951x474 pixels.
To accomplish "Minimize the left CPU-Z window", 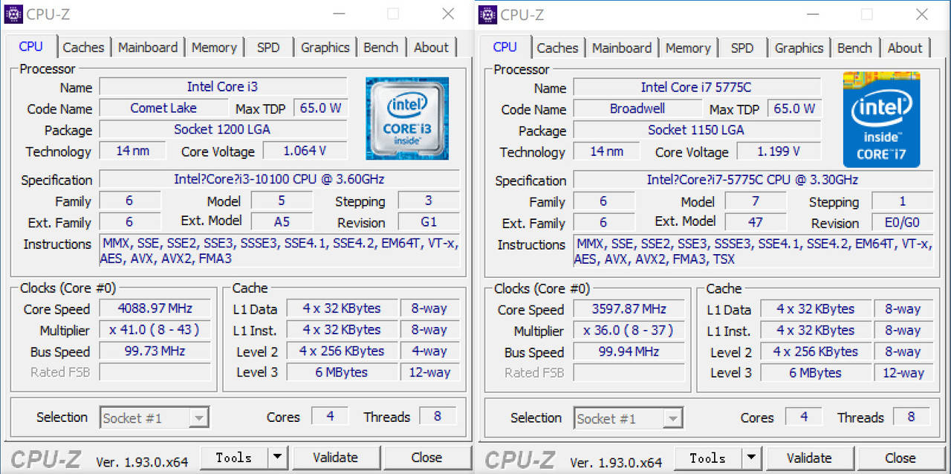I will pos(339,14).
